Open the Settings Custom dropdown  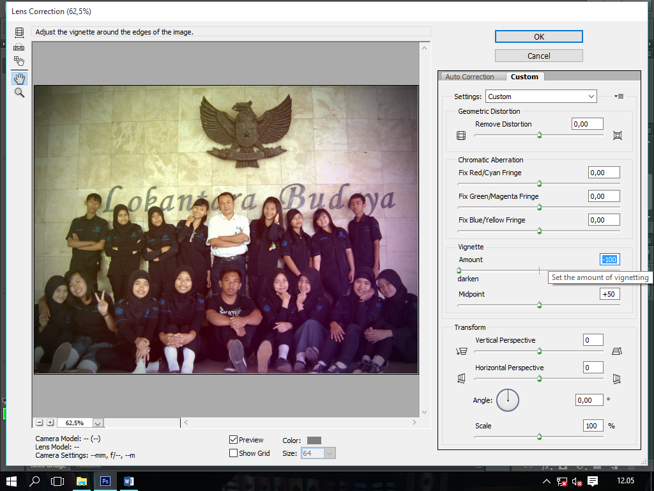click(541, 97)
